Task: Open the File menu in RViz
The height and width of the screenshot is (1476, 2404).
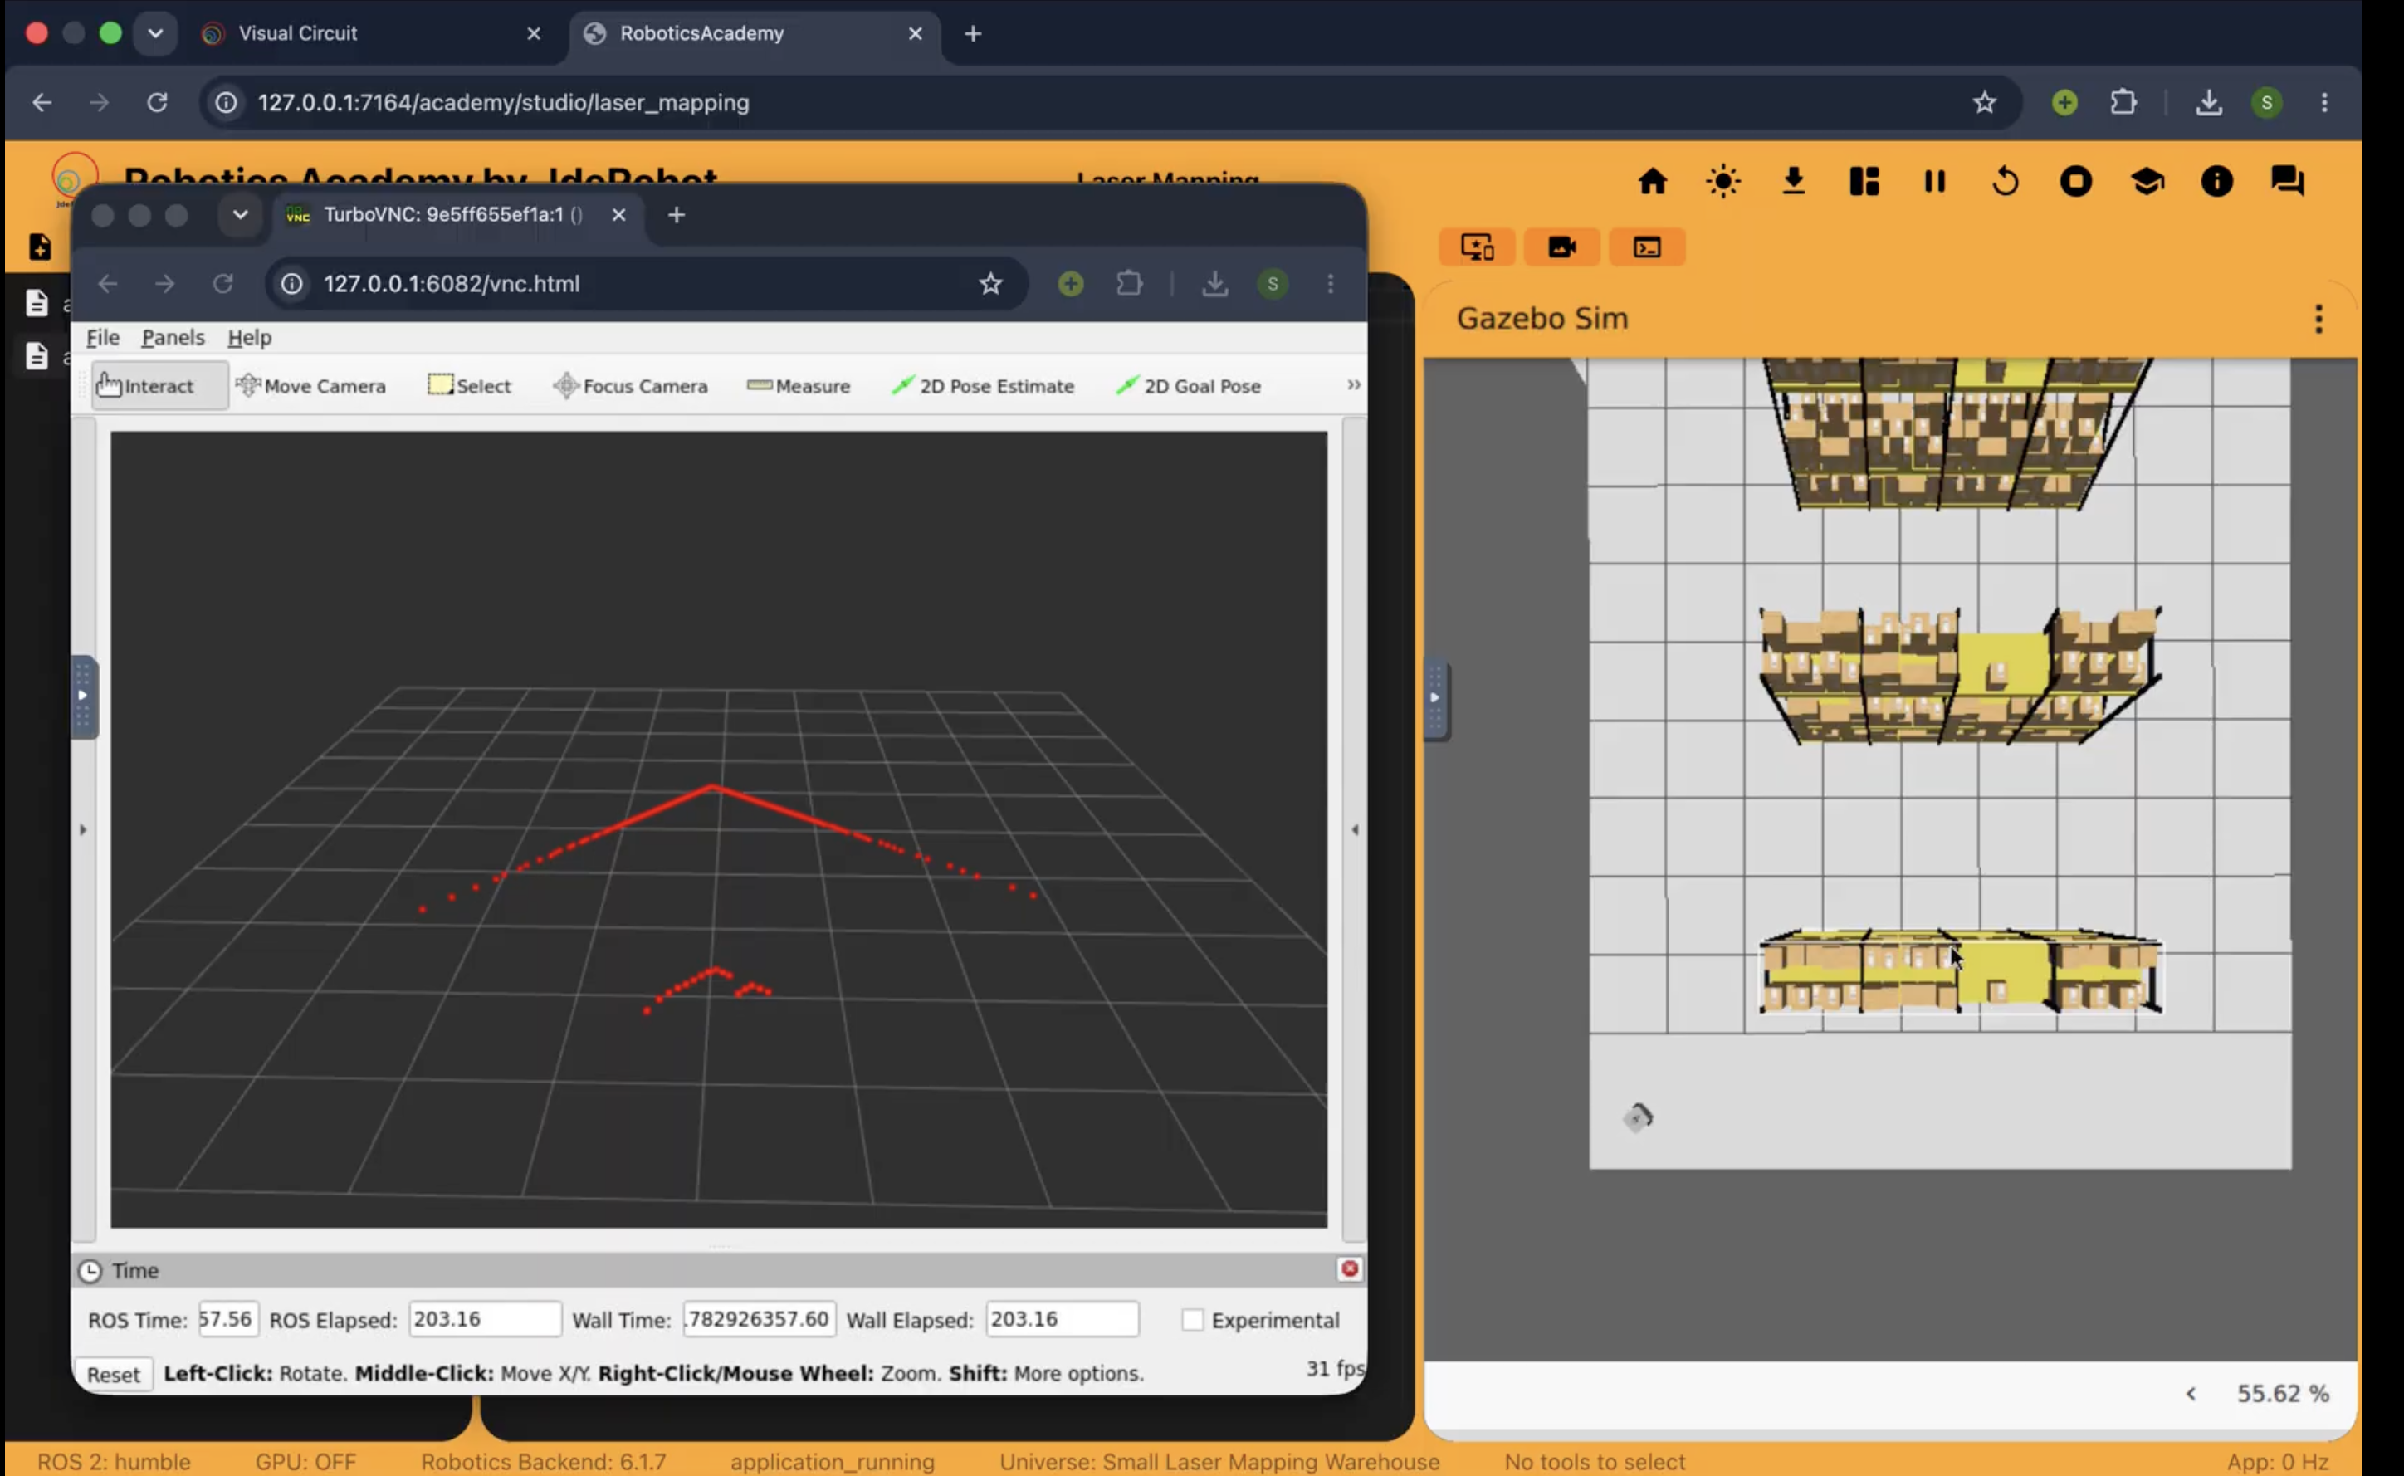Action: [x=102, y=337]
